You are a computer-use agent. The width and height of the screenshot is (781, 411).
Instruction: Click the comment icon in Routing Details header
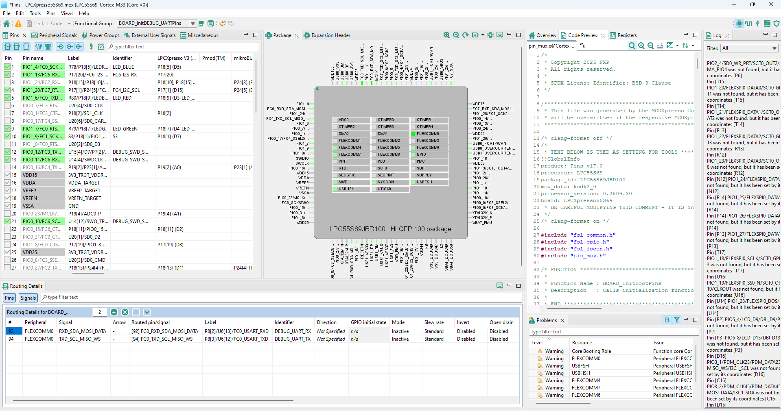click(x=500, y=286)
